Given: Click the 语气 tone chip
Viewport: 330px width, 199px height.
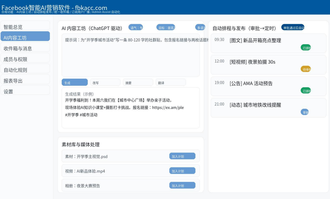Looking at the screenshot, I should click(136, 28).
